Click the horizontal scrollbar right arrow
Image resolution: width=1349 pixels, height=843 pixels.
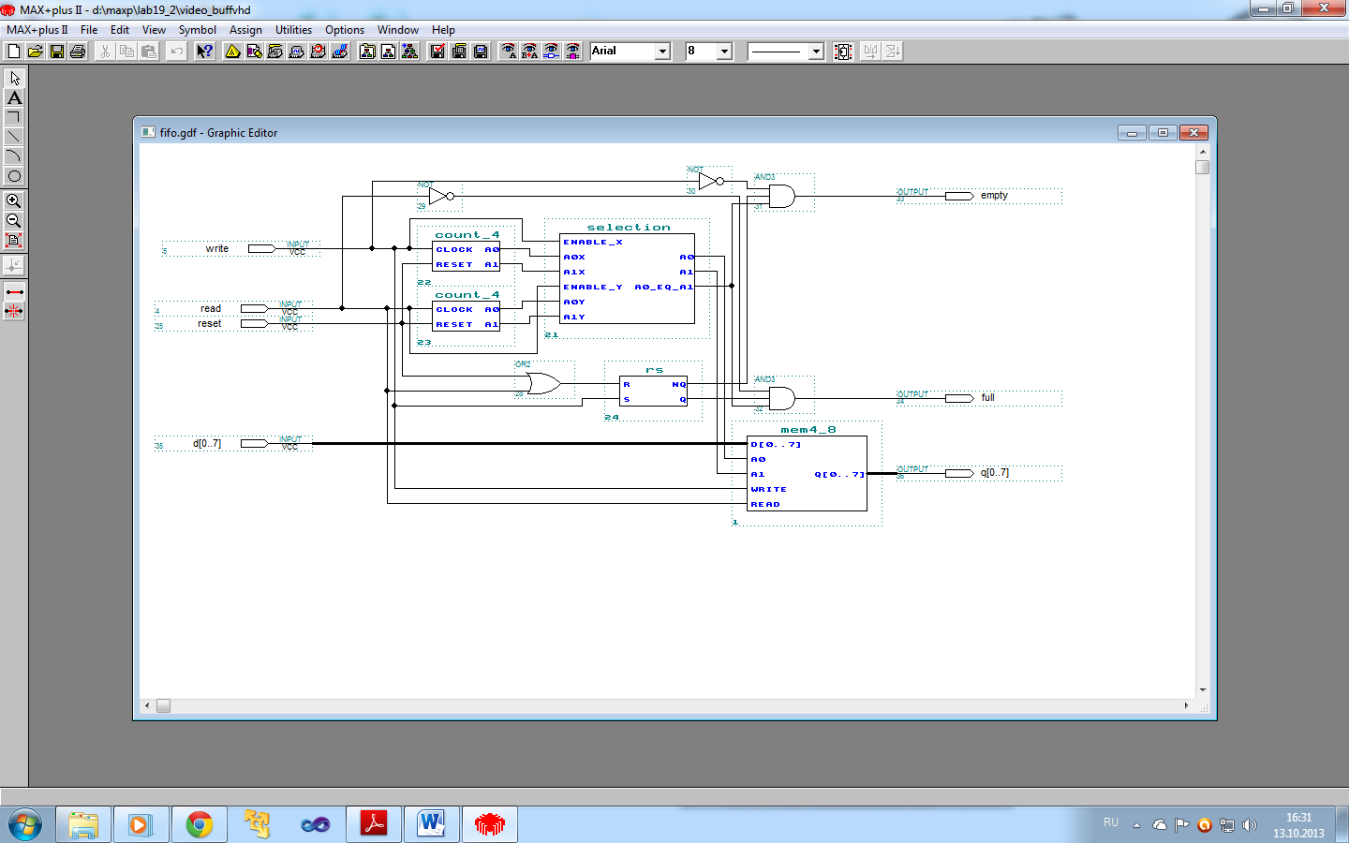[1186, 705]
